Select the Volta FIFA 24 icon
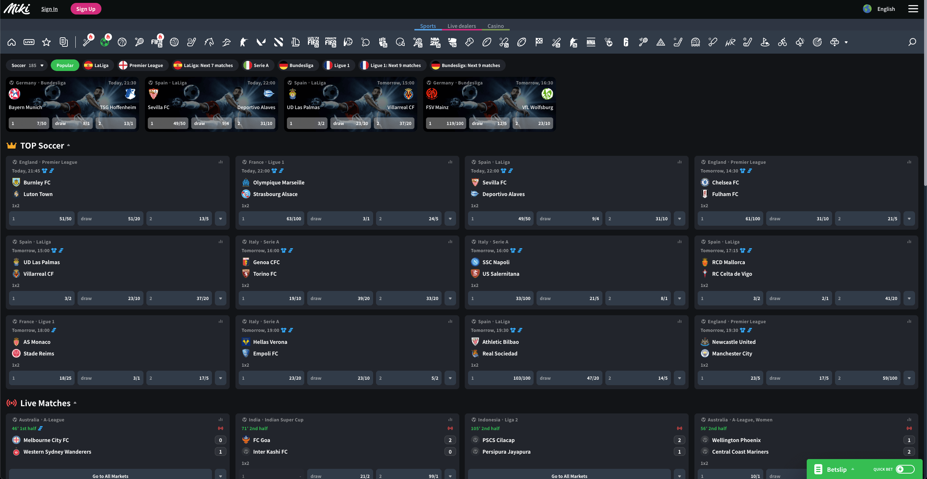 (313, 42)
